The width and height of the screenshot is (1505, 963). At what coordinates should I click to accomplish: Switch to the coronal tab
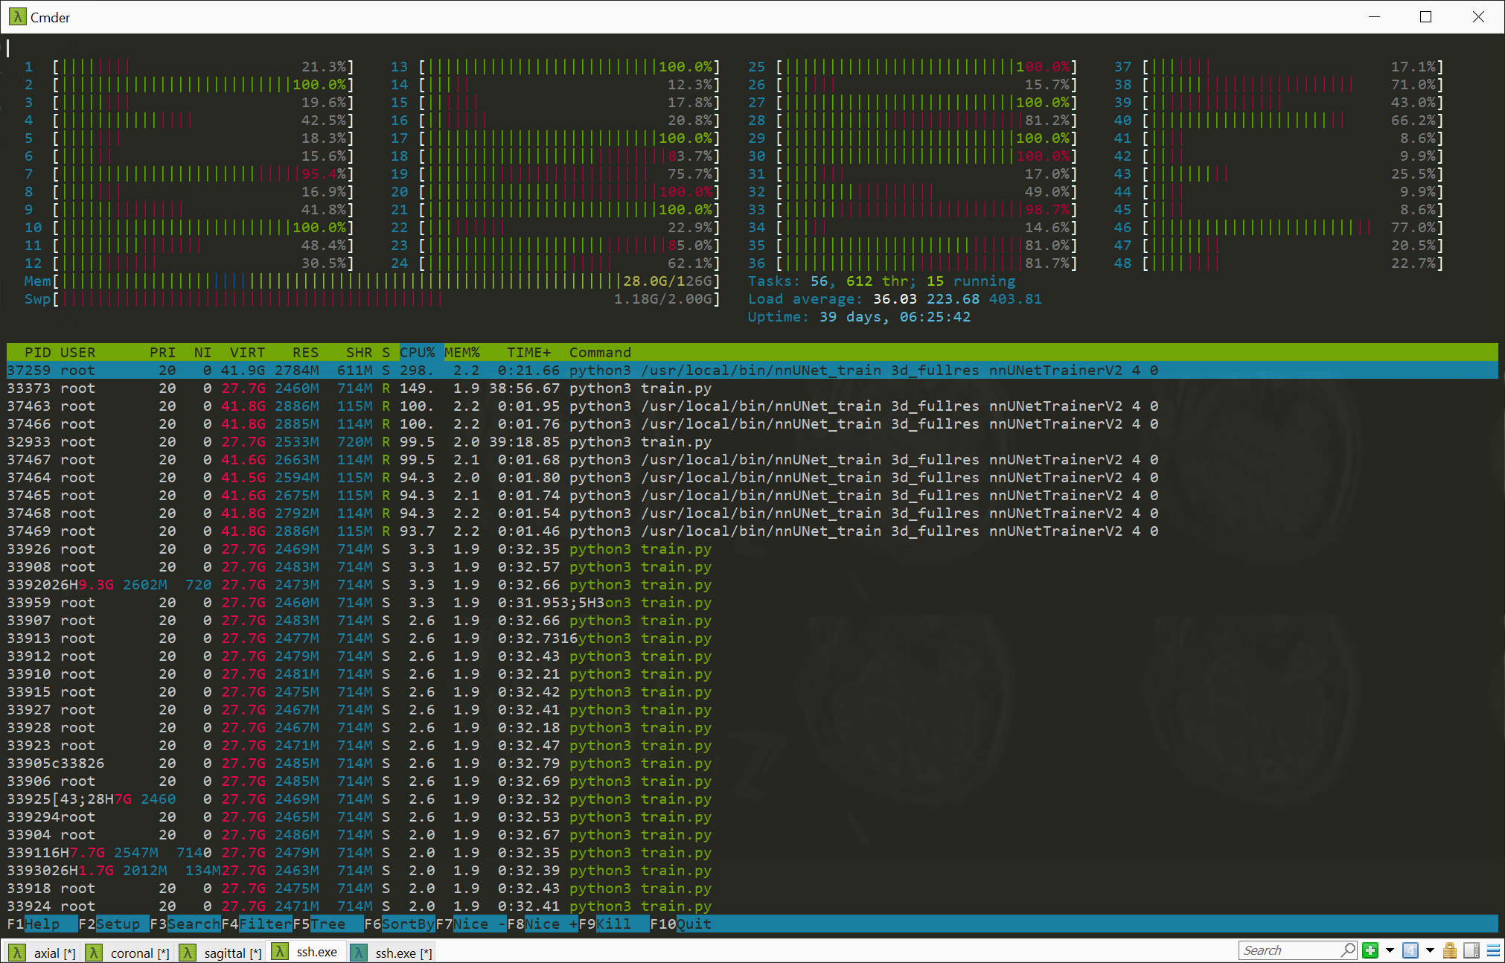click(x=138, y=952)
